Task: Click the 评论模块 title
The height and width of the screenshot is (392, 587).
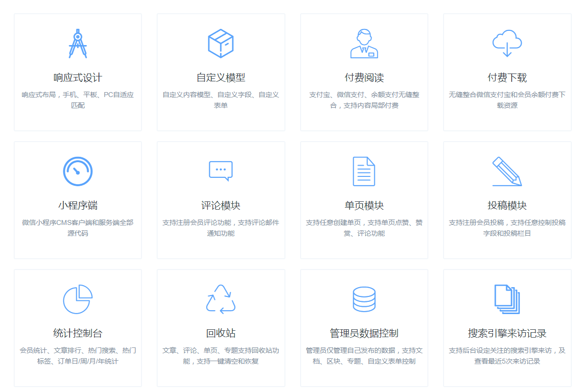Action: point(221,205)
